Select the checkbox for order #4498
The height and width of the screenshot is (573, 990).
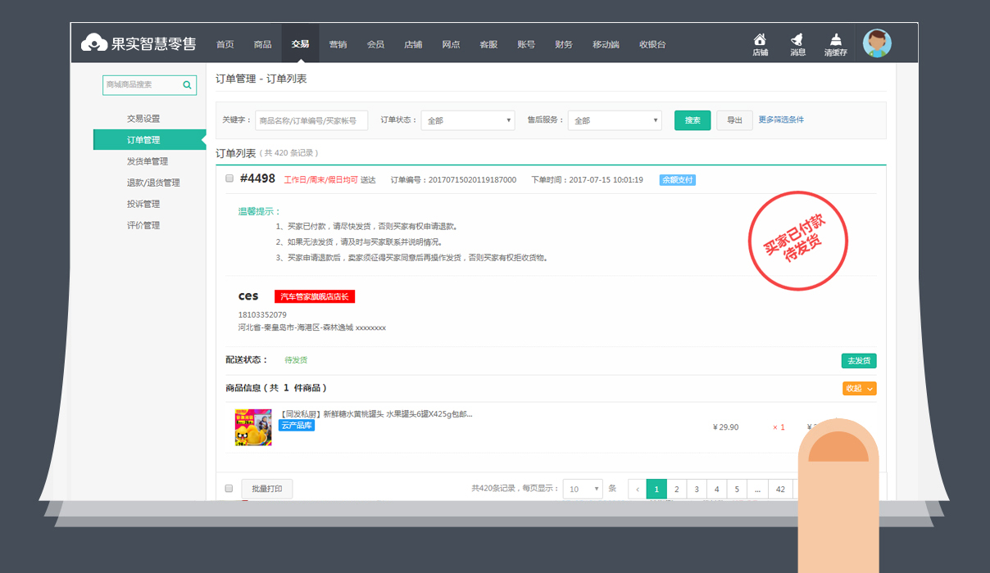(229, 178)
